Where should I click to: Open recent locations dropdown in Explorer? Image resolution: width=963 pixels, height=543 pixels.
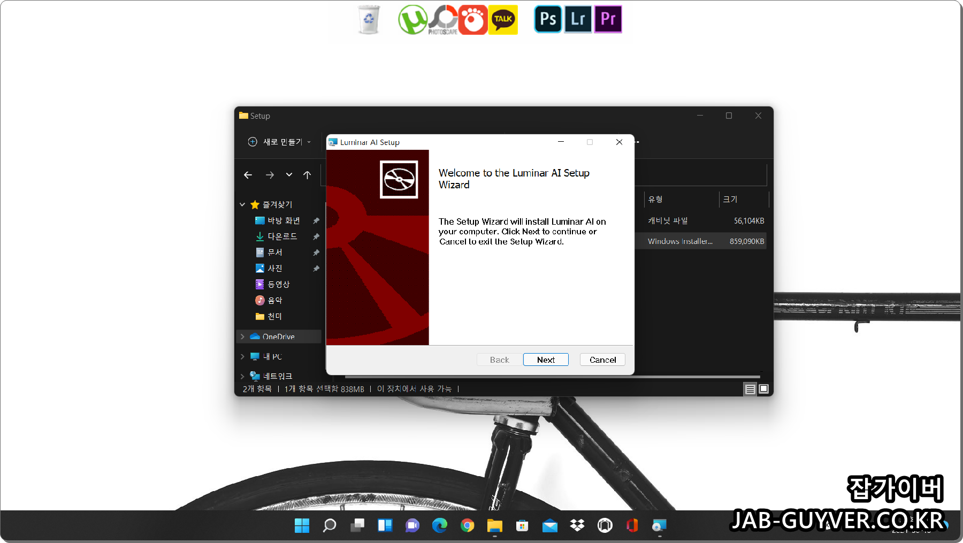tap(289, 175)
